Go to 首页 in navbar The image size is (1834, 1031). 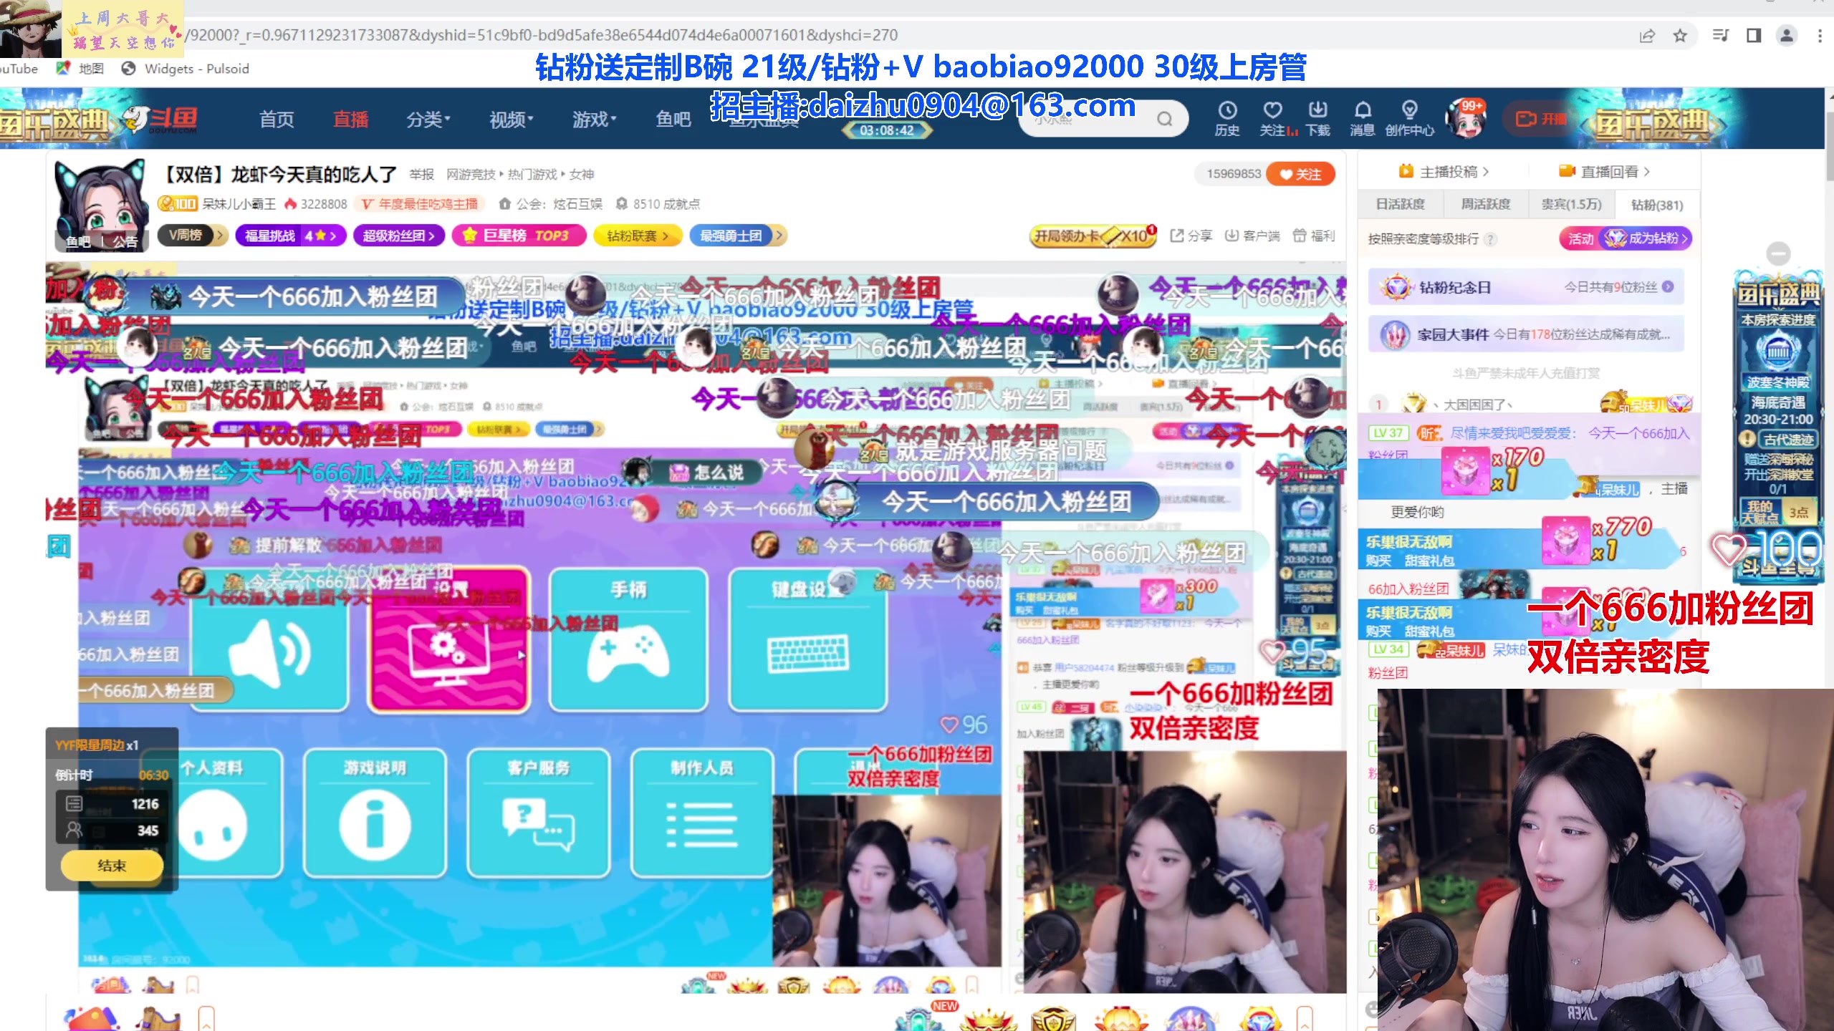pyautogui.click(x=277, y=119)
